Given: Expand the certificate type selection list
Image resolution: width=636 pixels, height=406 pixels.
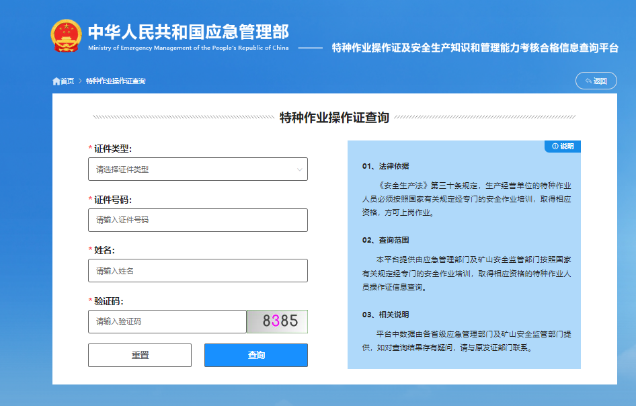Looking at the screenshot, I should [197, 169].
